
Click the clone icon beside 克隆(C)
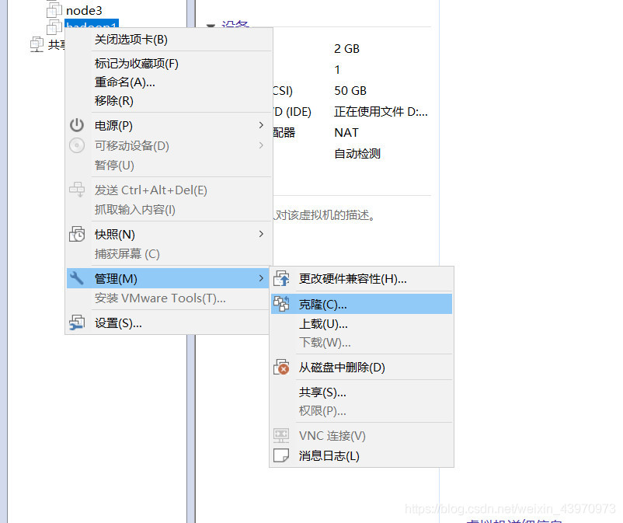click(x=282, y=304)
